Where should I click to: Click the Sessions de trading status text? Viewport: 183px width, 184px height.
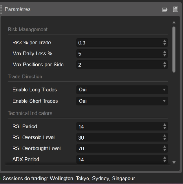pos(69,178)
